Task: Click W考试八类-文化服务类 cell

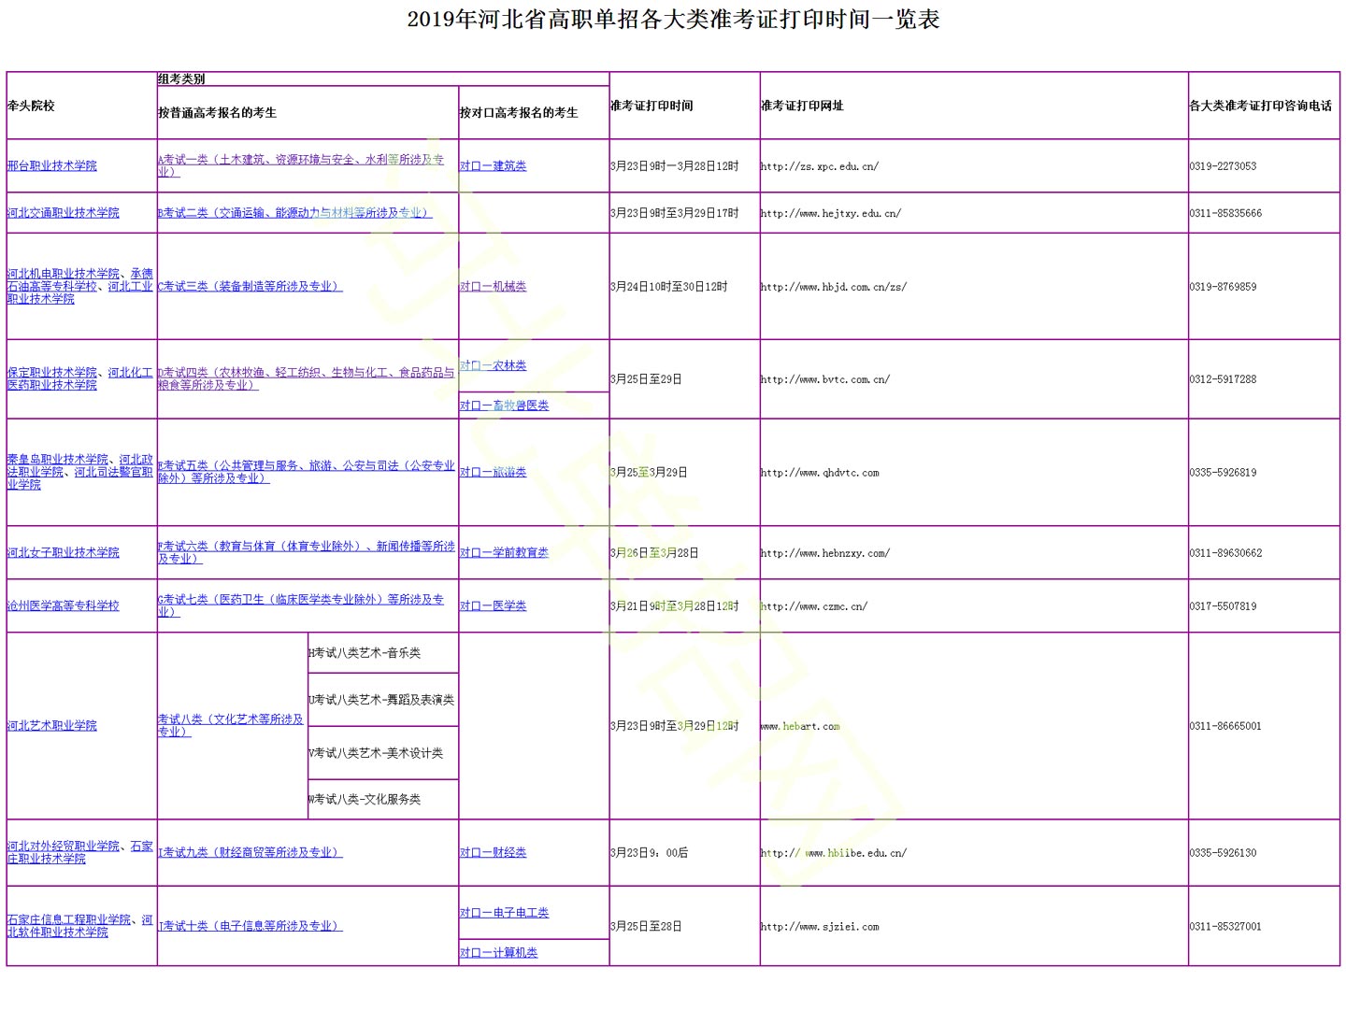Action: [383, 799]
